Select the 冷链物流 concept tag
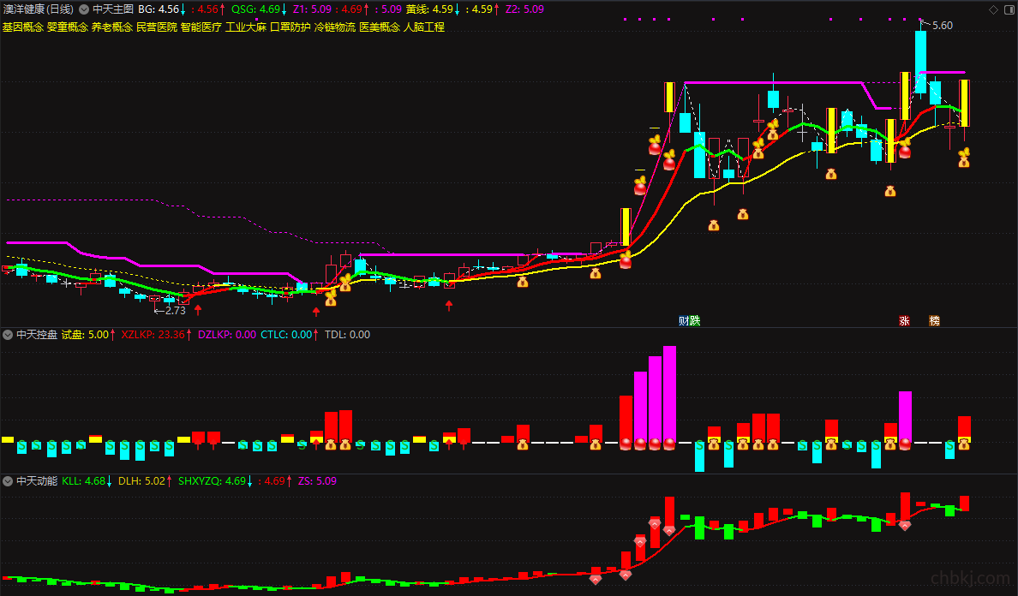 tap(335, 27)
